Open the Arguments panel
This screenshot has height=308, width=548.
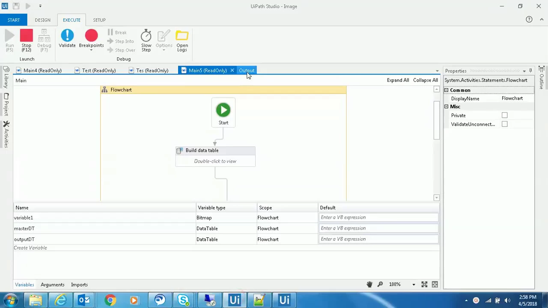pos(53,285)
